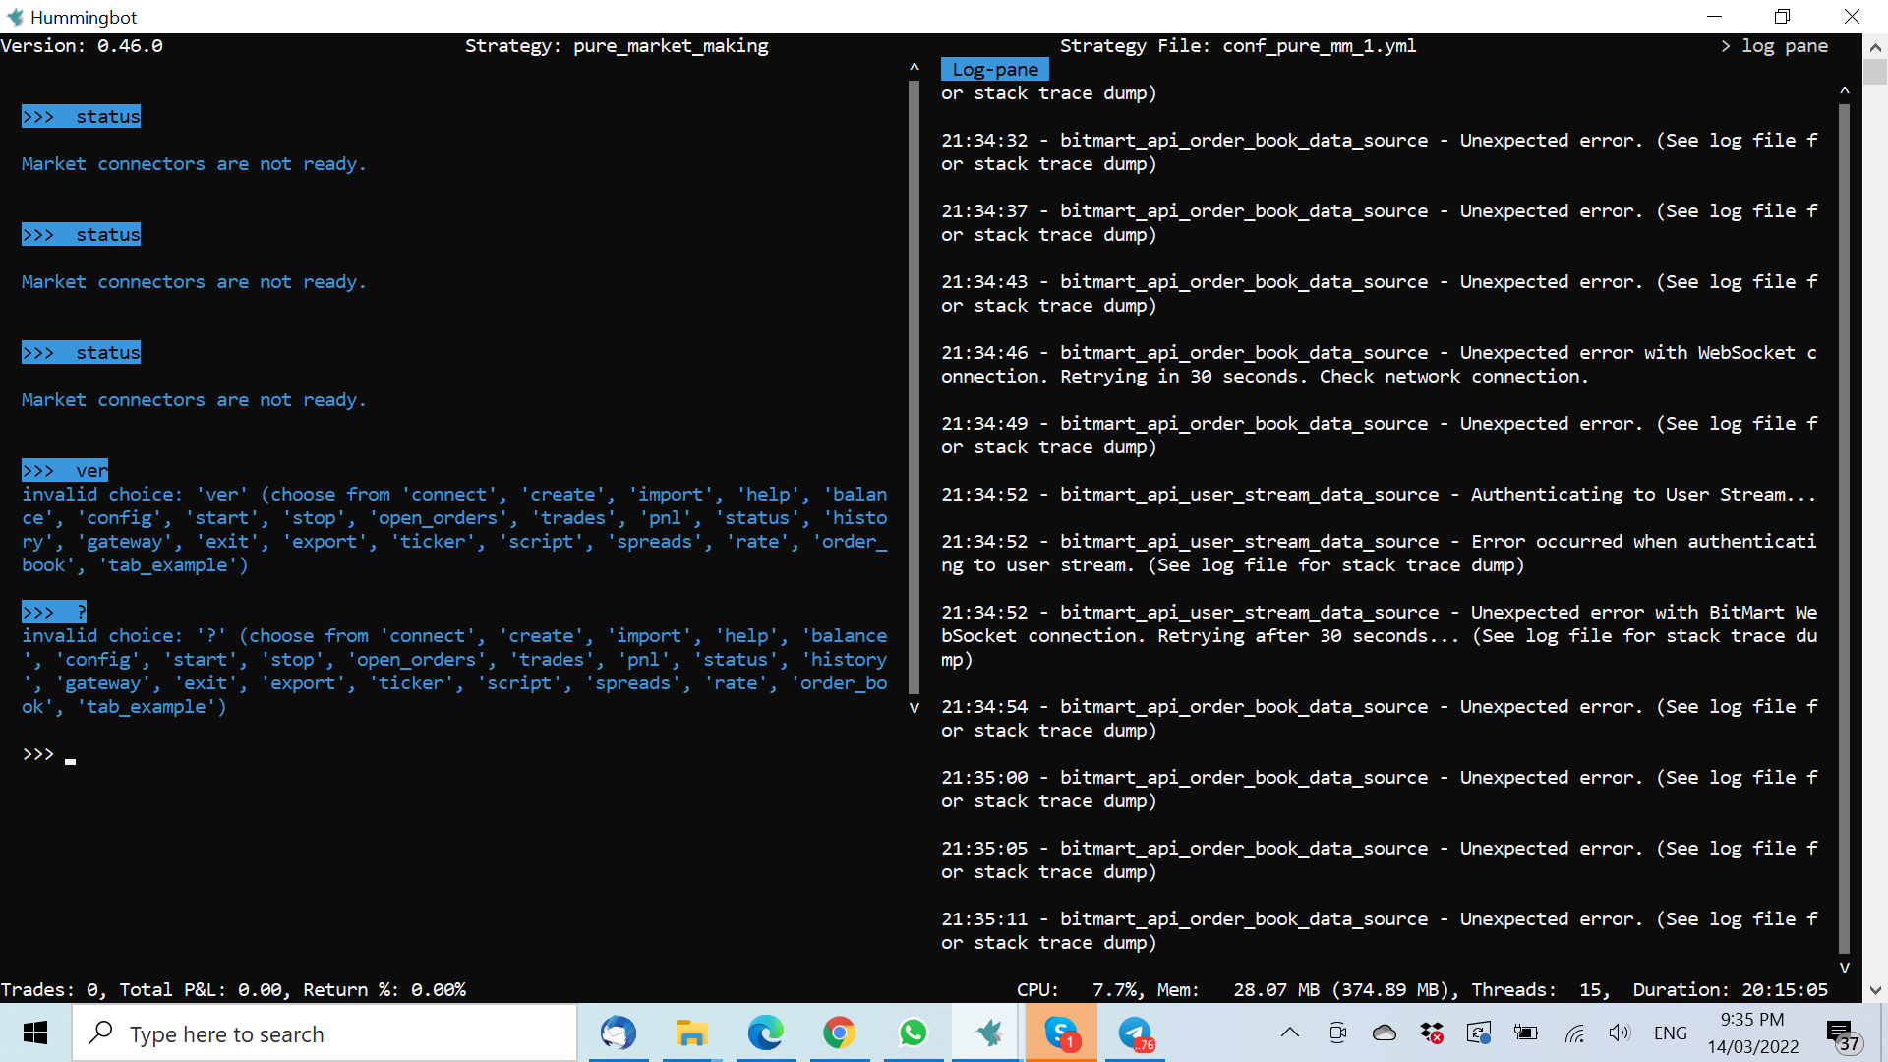This screenshot has height=1062, width=1888.
Task: Open WhatsApp from the taskbar
Action: (914, 1033)
